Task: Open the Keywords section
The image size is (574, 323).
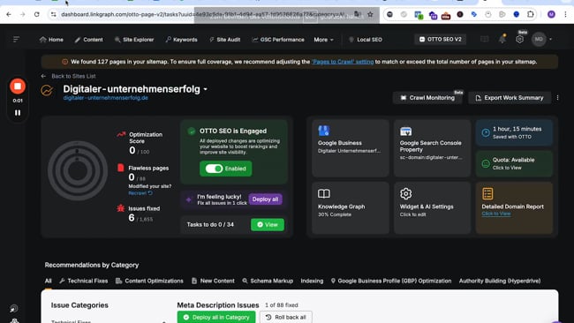Action: (x=181, y=40)
